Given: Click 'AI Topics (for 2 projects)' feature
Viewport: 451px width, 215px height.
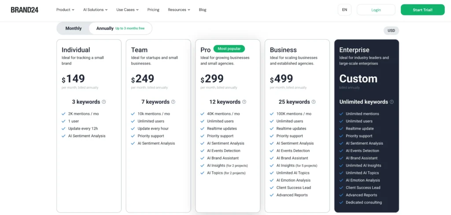Looking at the screenshot, I should [226, 173].
